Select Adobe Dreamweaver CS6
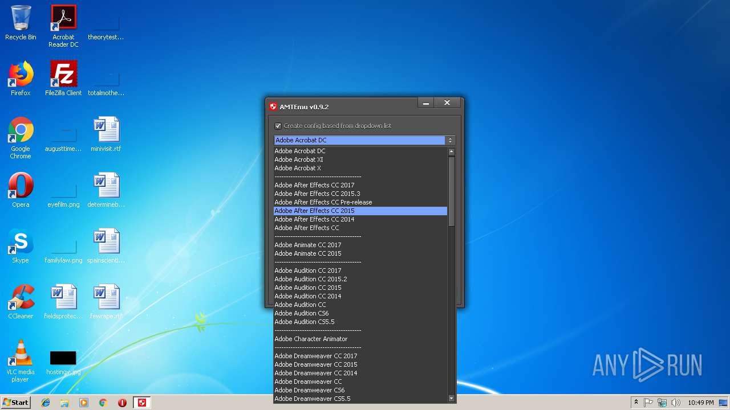 tap(360, 390)
